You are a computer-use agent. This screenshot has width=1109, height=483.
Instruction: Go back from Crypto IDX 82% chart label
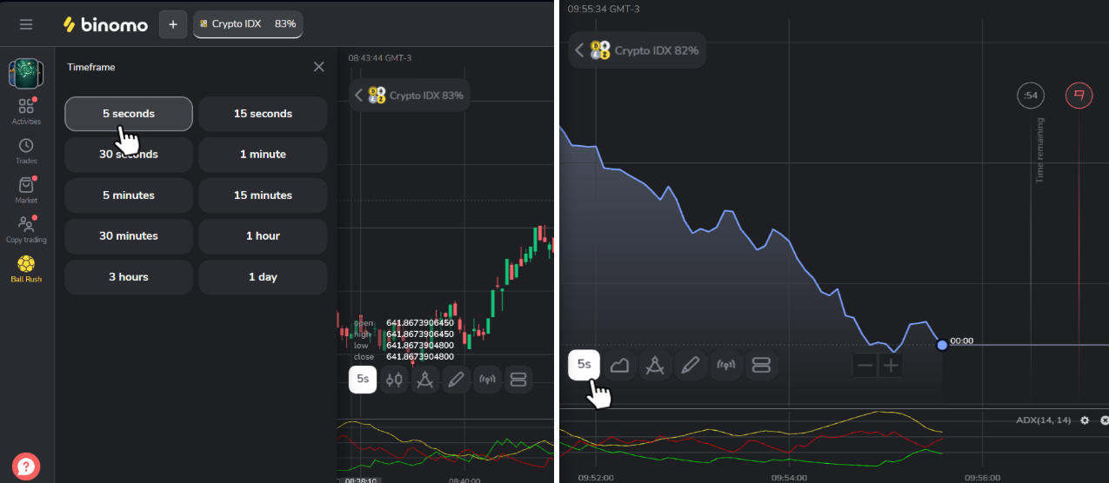click(x=580, y=50)
